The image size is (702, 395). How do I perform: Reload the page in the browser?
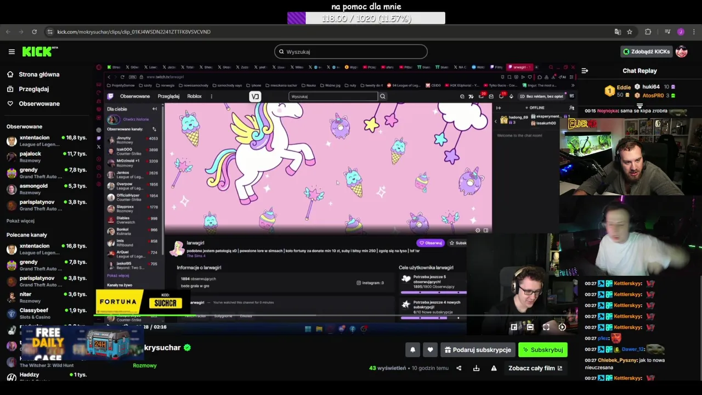pyautogui.click(x=34, y=32)
